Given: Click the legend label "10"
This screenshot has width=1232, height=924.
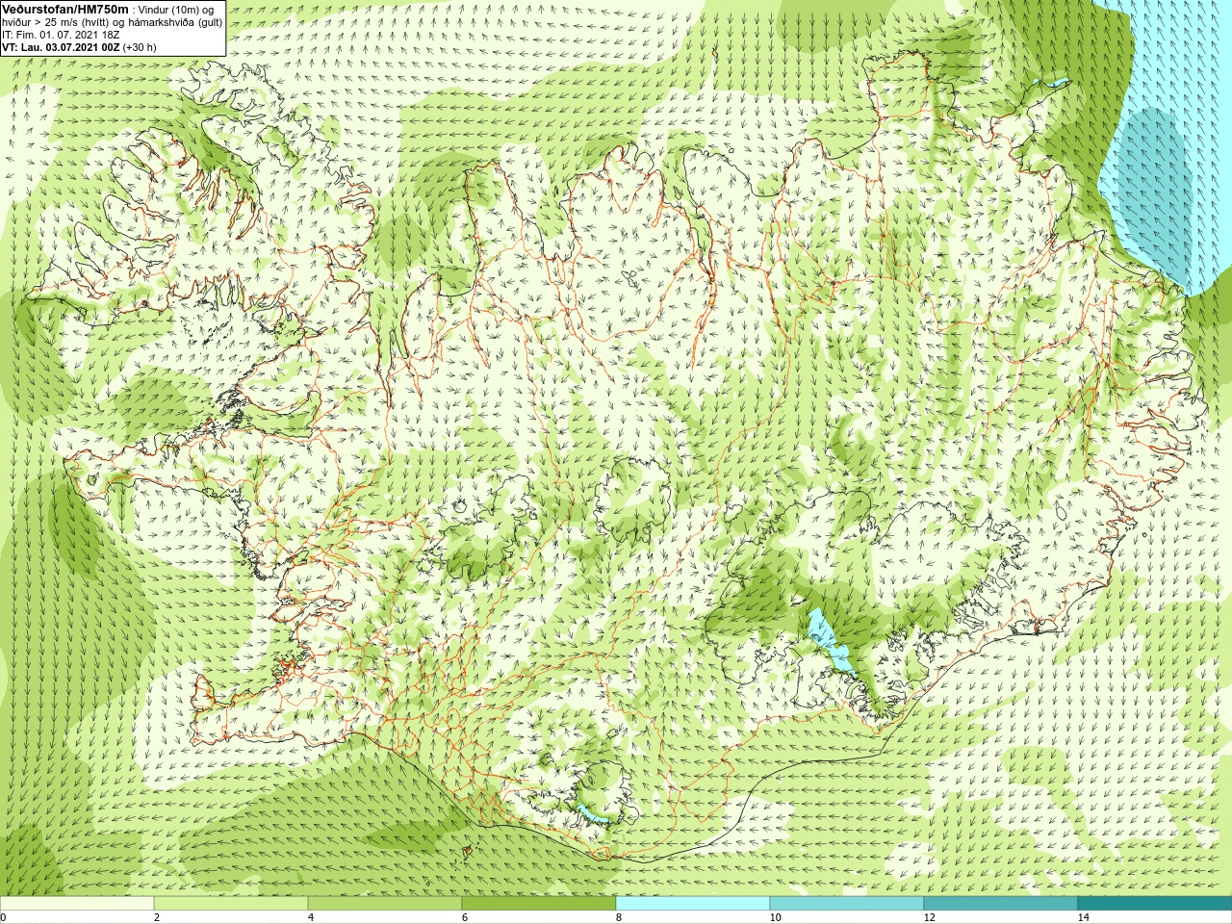Looking at the screenshot, I should coord(774,917).
